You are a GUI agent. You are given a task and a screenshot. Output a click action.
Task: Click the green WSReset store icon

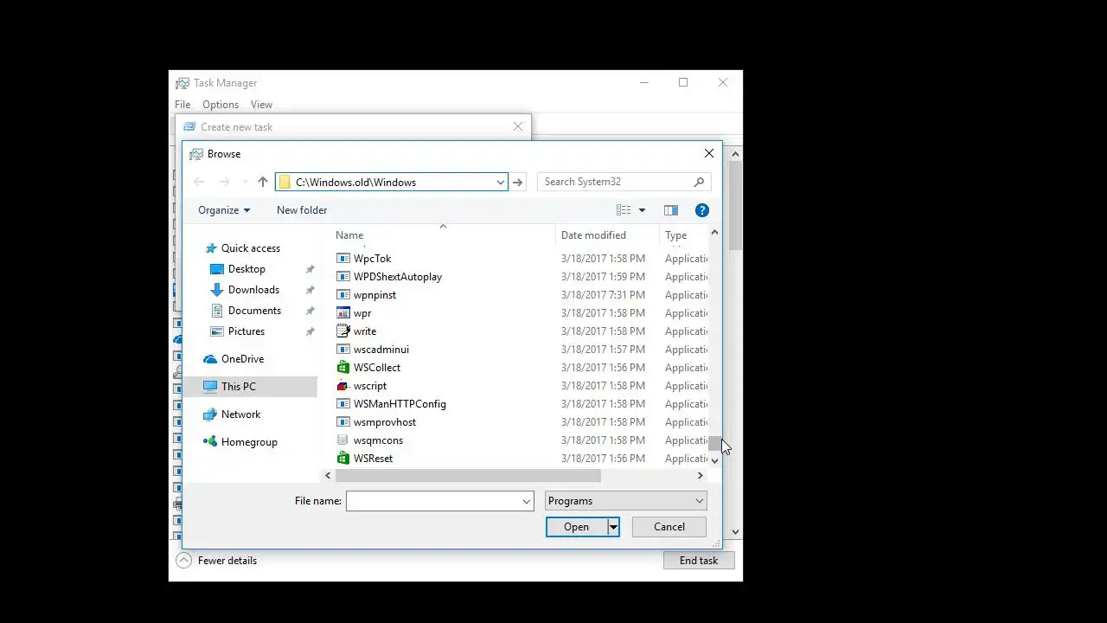click(343, 459)
